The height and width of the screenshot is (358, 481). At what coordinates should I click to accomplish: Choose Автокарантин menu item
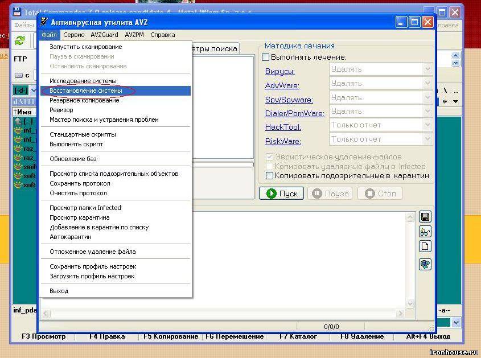pos(116,237)
